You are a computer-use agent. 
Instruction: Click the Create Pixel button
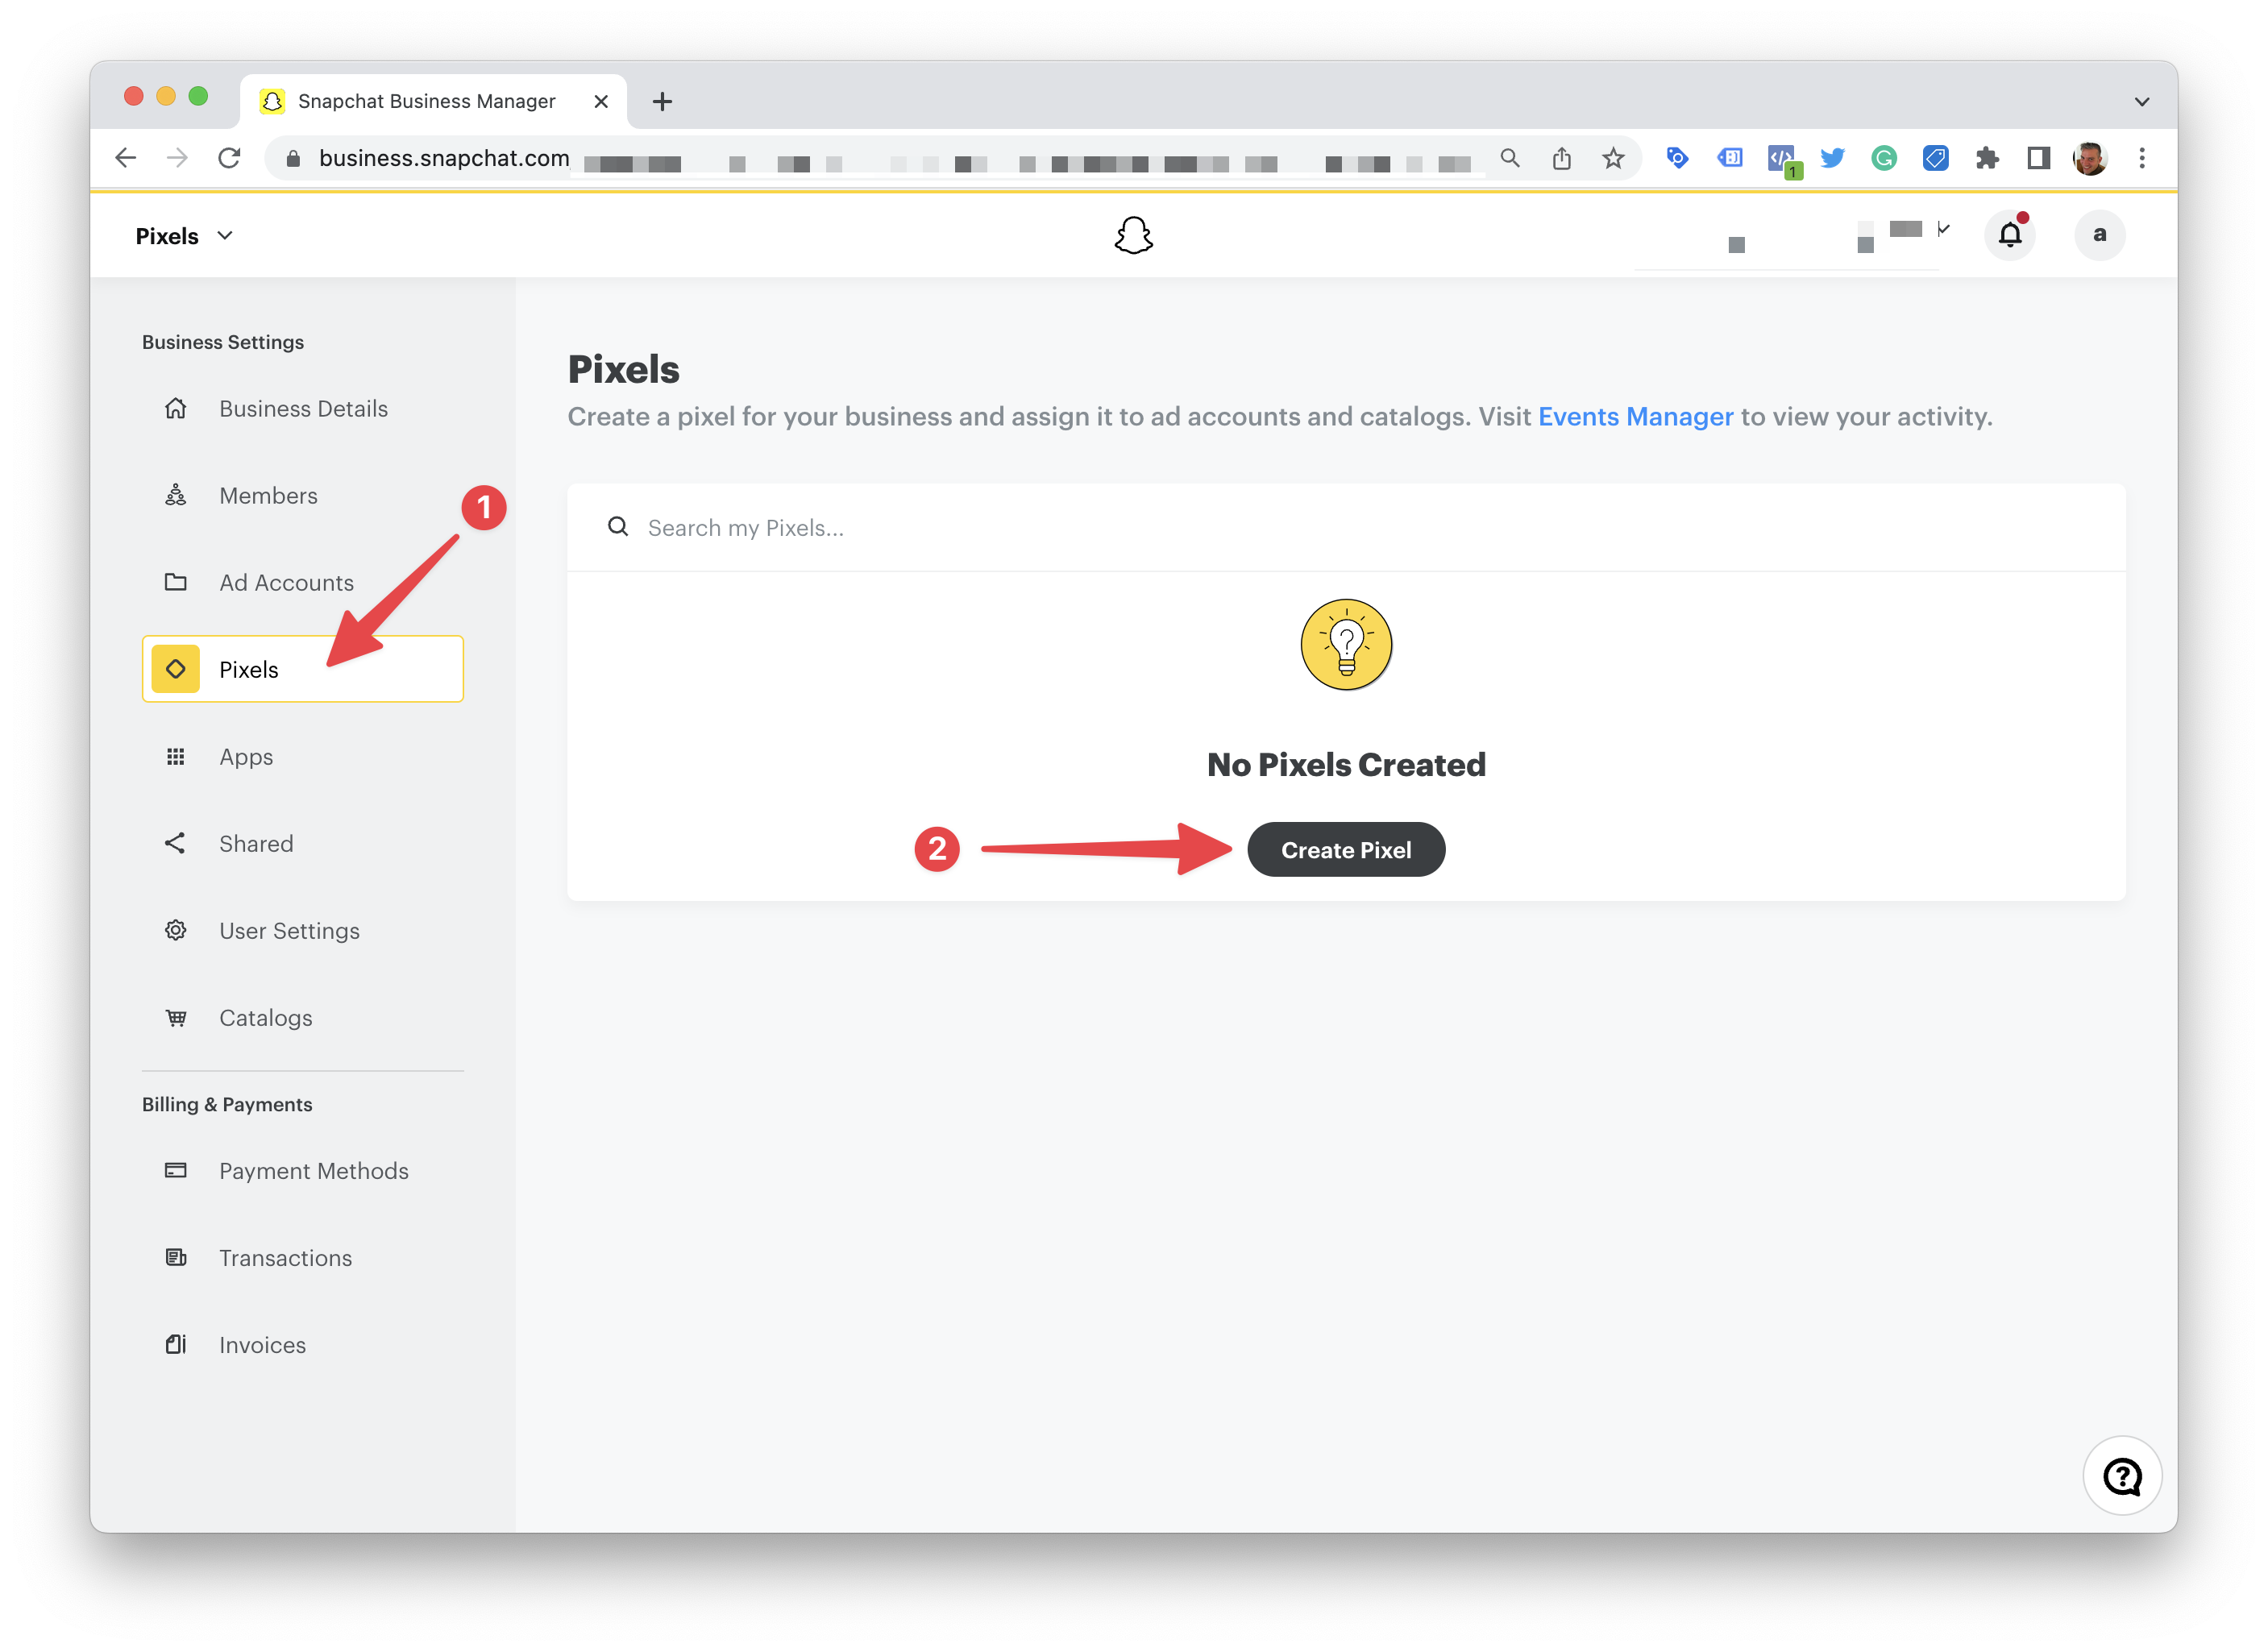click(1345, 849)
